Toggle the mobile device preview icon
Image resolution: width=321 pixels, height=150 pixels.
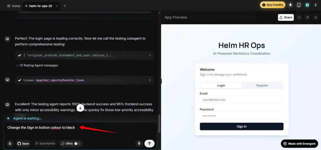coord(299,5)
